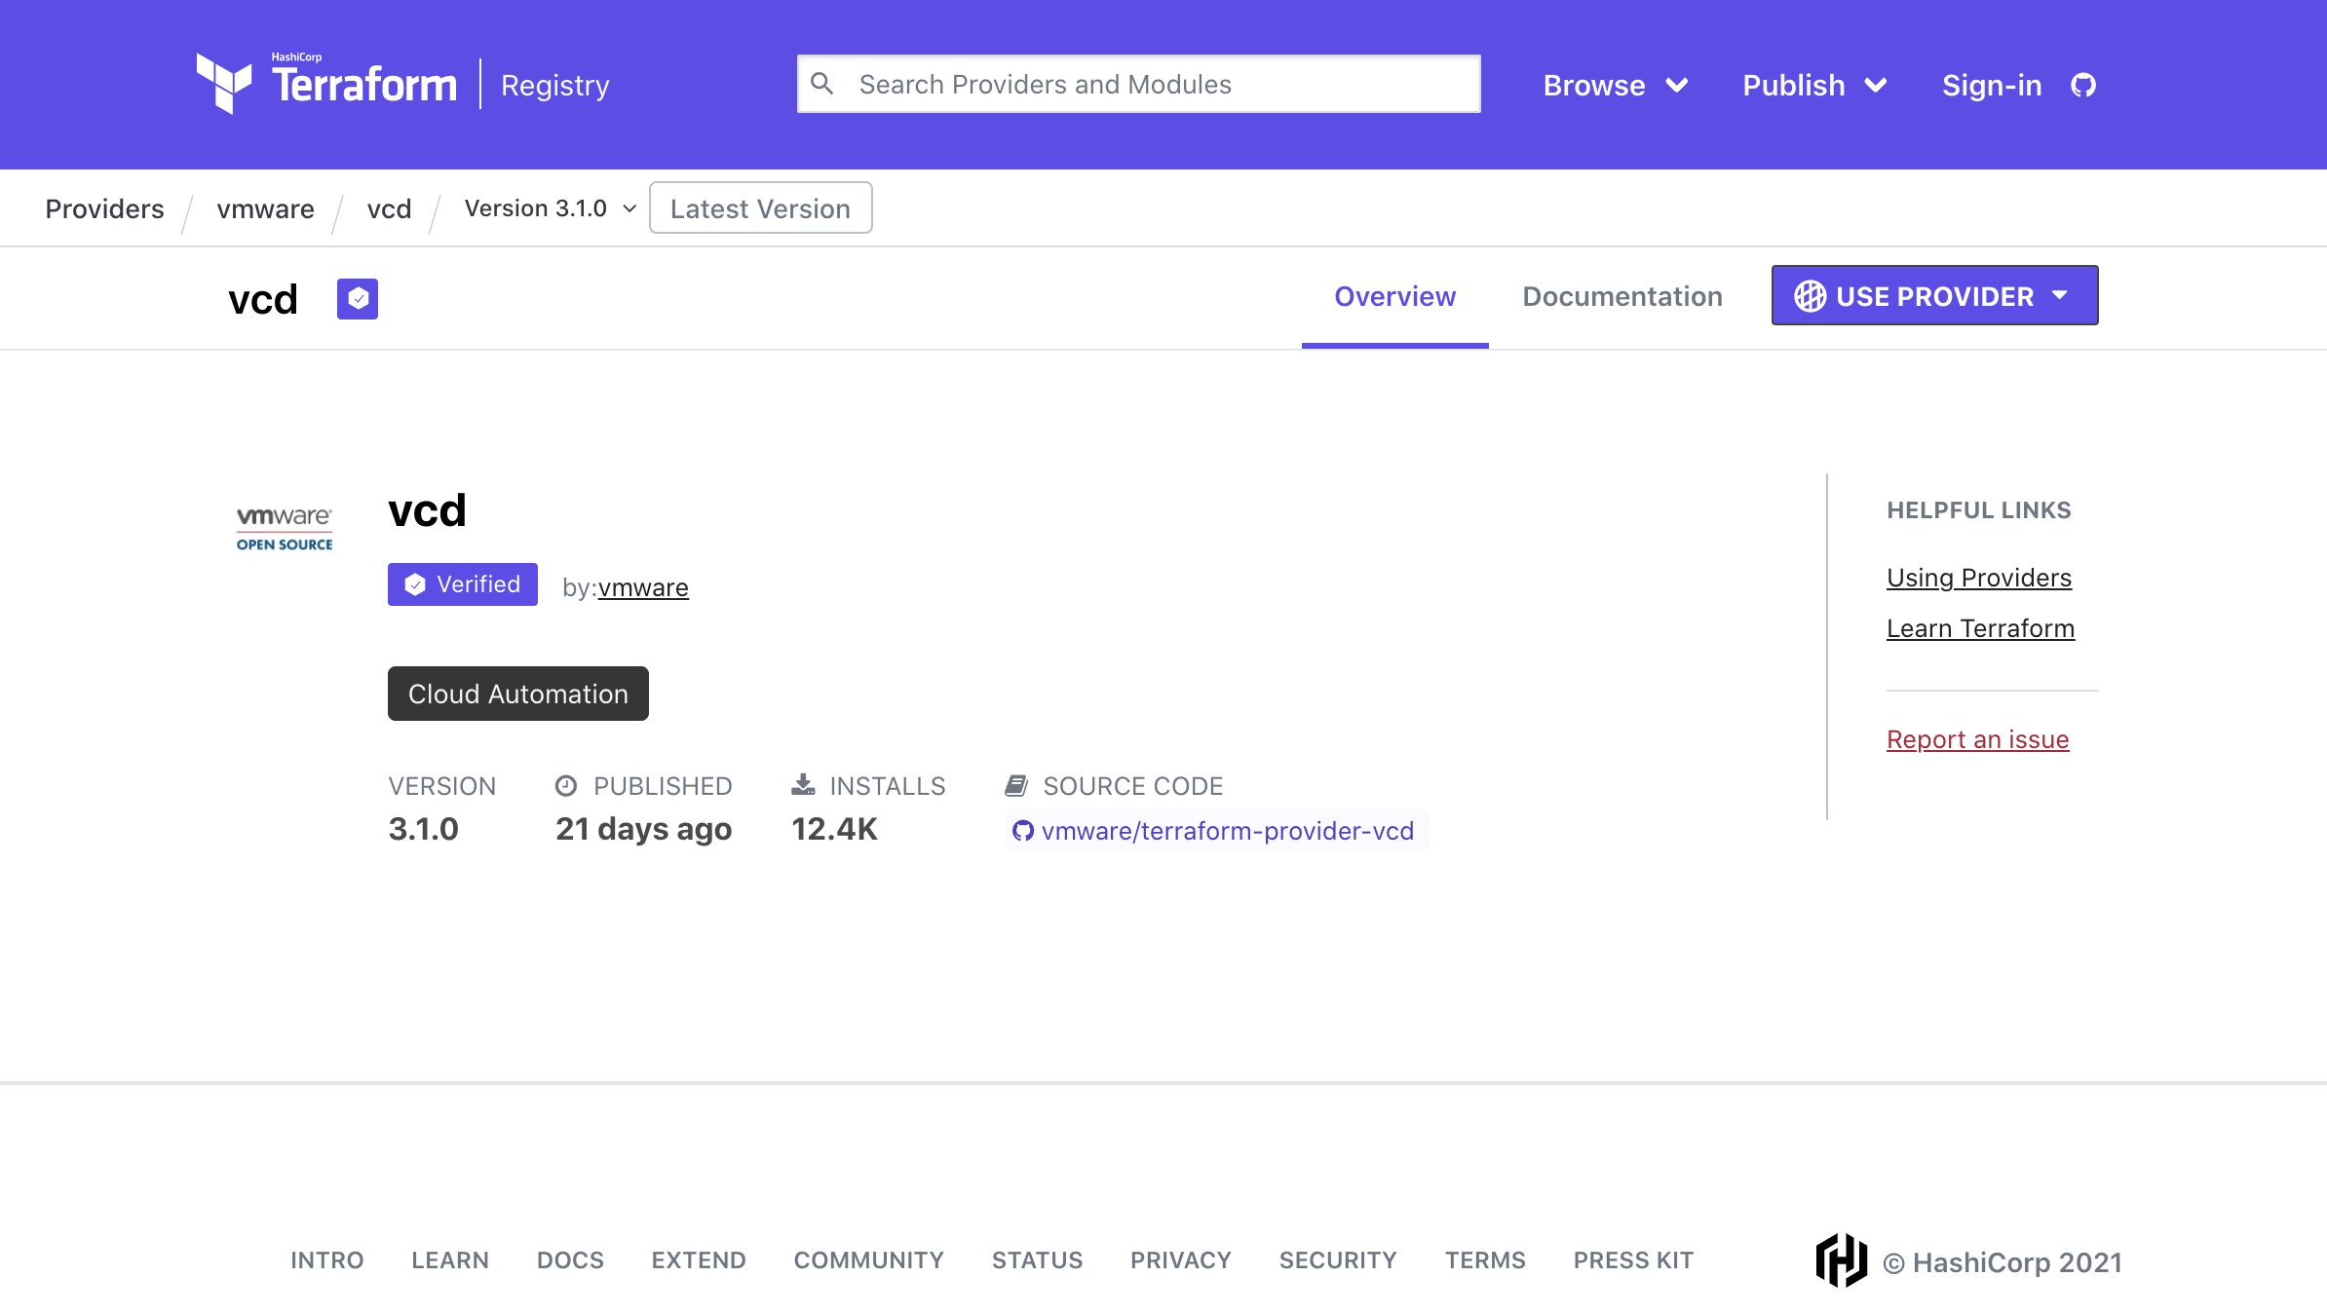Click the Latest Version button
Screen dimensions: 2327x1315
tap(760, 207)
